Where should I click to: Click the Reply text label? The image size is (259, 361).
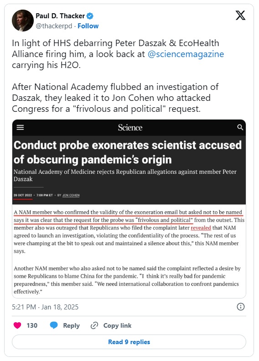coord(71,325)
